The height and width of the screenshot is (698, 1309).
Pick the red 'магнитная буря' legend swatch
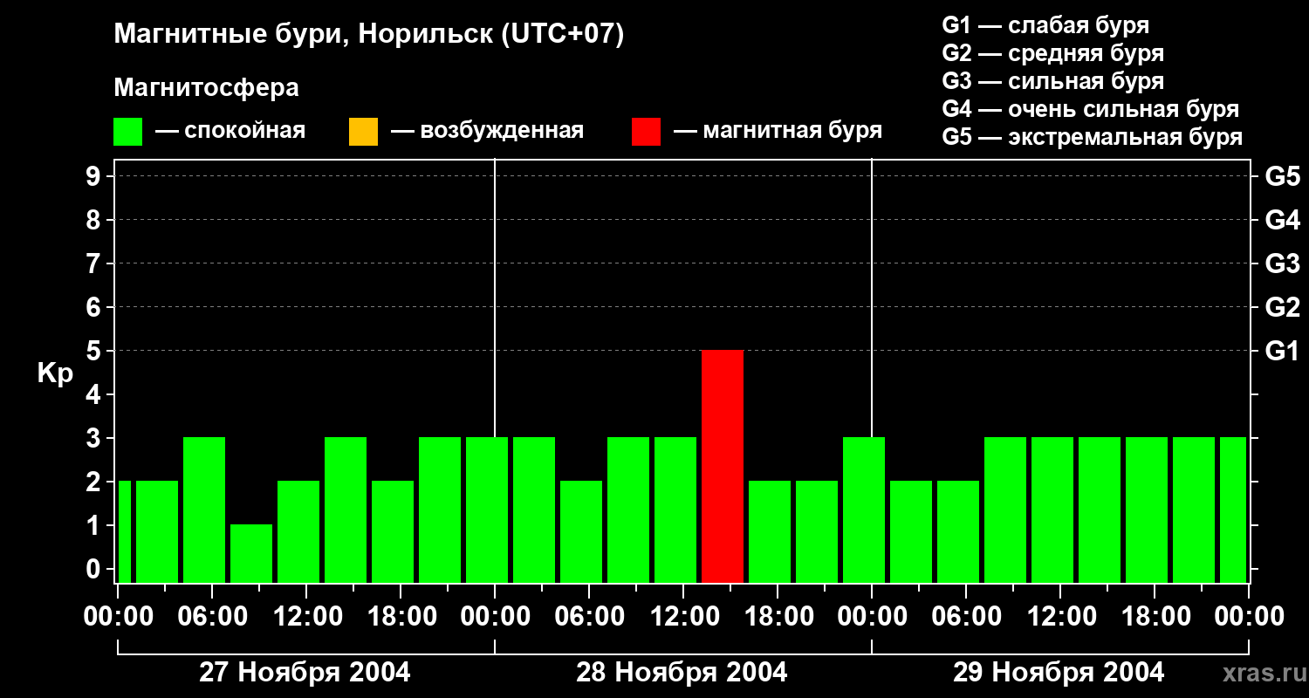click(646, 132)
